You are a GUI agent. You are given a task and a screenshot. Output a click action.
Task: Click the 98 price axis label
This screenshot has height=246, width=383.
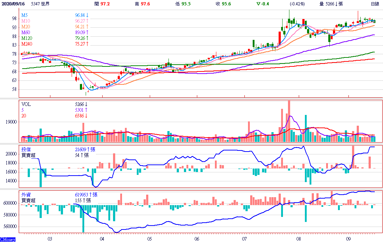click(14, 18)
